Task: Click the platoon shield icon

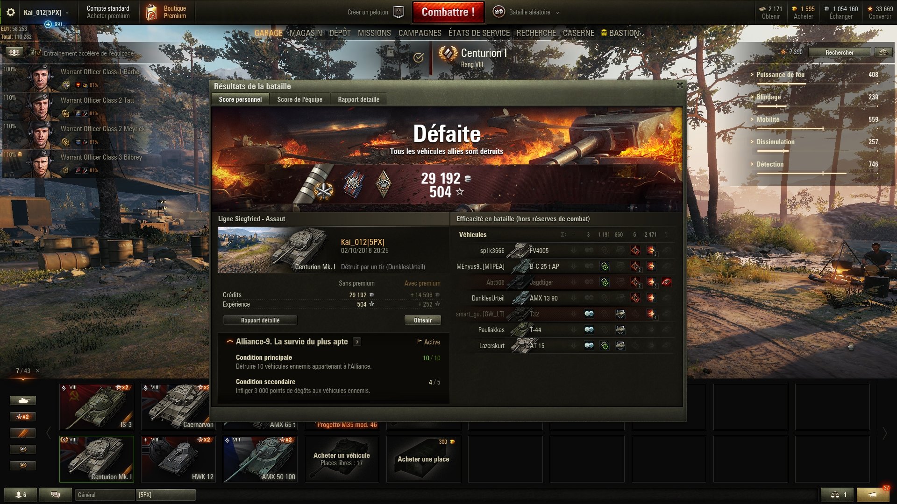Action: pos(399,12)
